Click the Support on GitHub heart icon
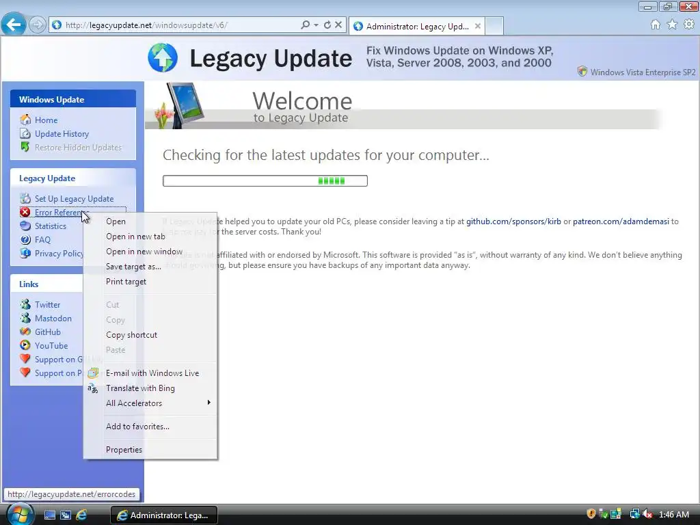 click(x=25, y=359)
